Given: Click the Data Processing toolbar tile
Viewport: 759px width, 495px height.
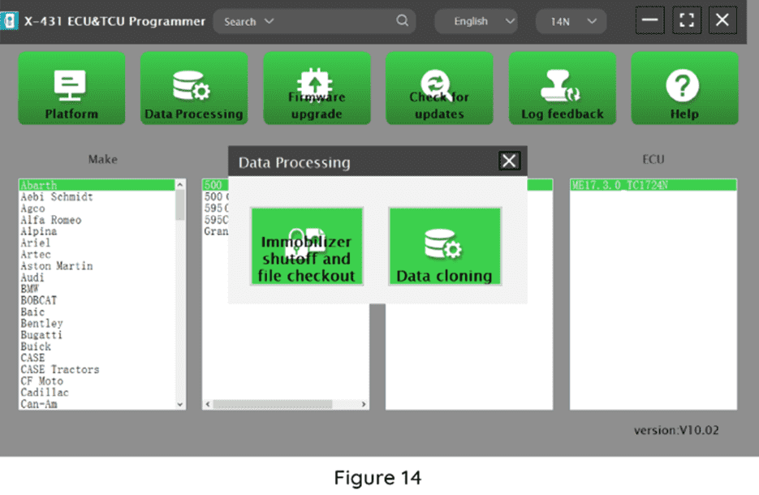Looking at the screenshot, I should pos(194,88).
